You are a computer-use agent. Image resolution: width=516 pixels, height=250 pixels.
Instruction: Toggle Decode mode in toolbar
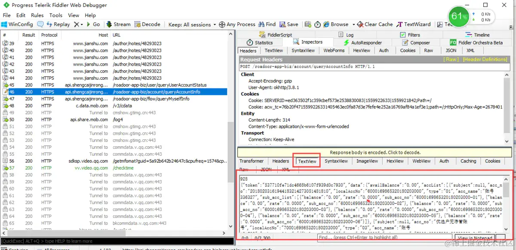click(x=147, y=24)
